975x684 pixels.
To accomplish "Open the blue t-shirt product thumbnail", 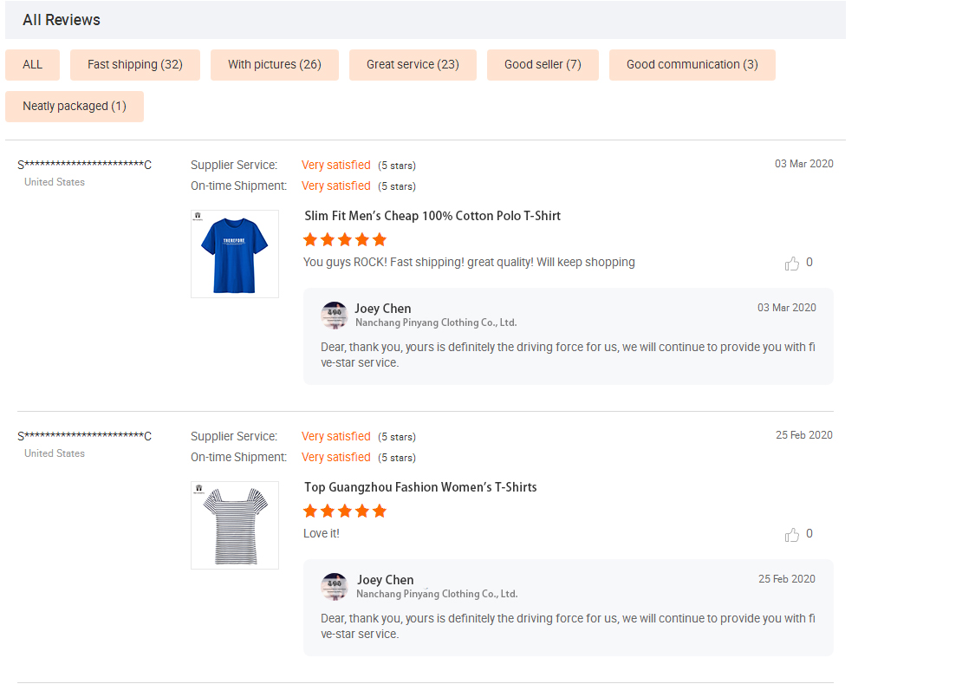I will (235, 254).
